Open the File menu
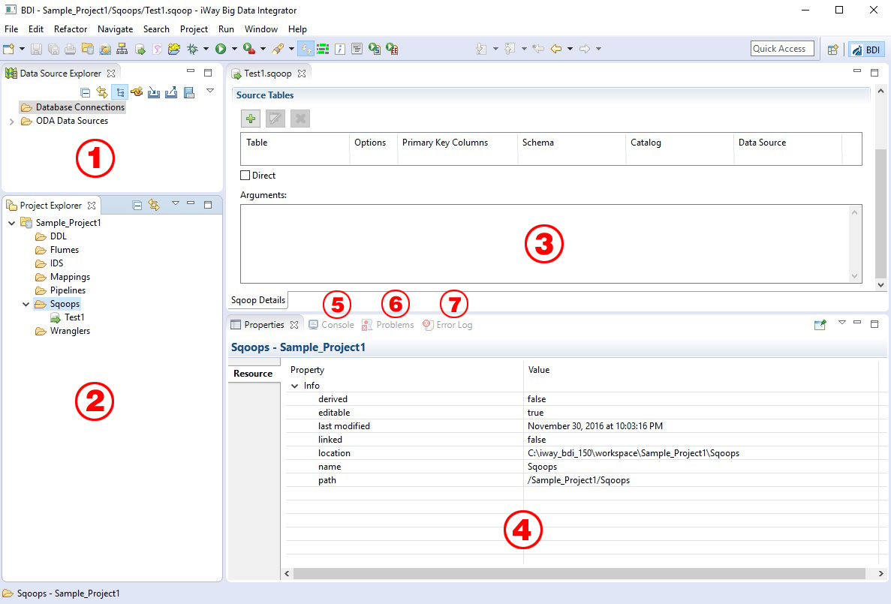This screenshot has height=604, width=891. [11, 29]
